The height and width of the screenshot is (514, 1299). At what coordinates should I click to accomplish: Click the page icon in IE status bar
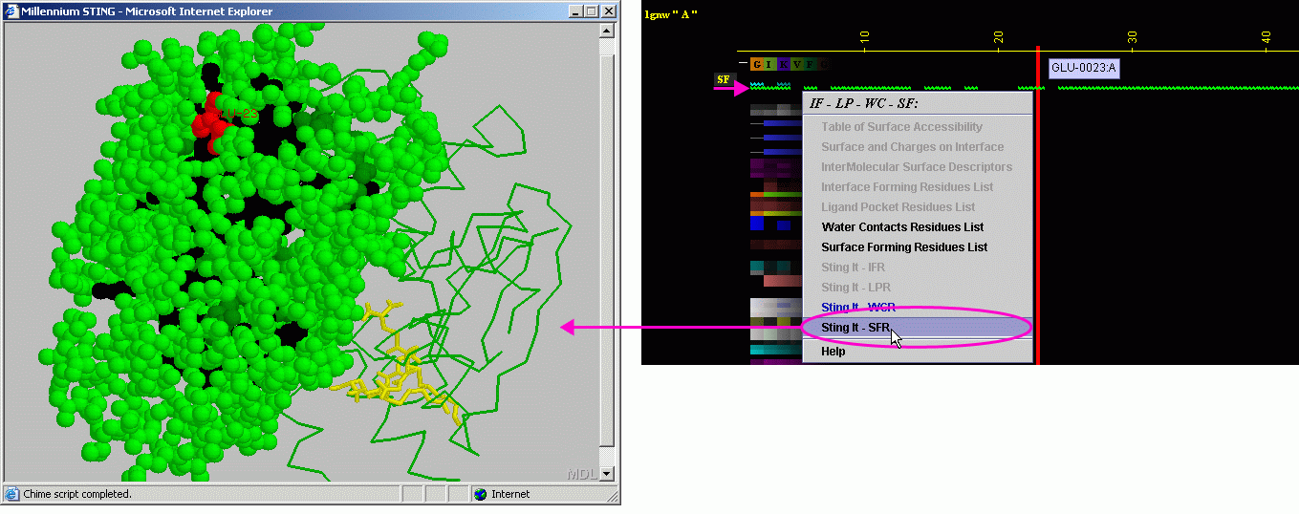(12, 494)
